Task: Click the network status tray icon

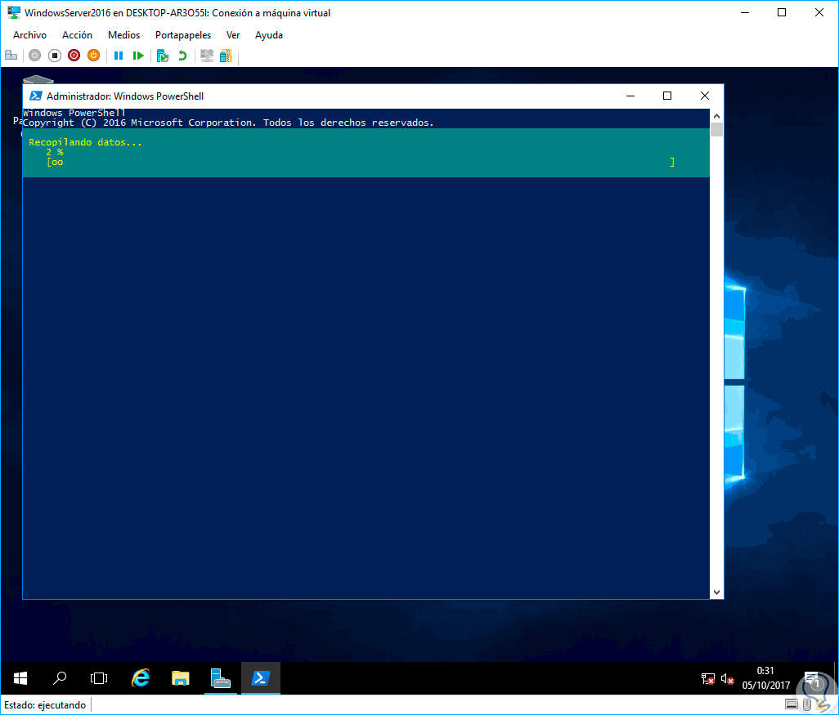Action: [707, 678]
